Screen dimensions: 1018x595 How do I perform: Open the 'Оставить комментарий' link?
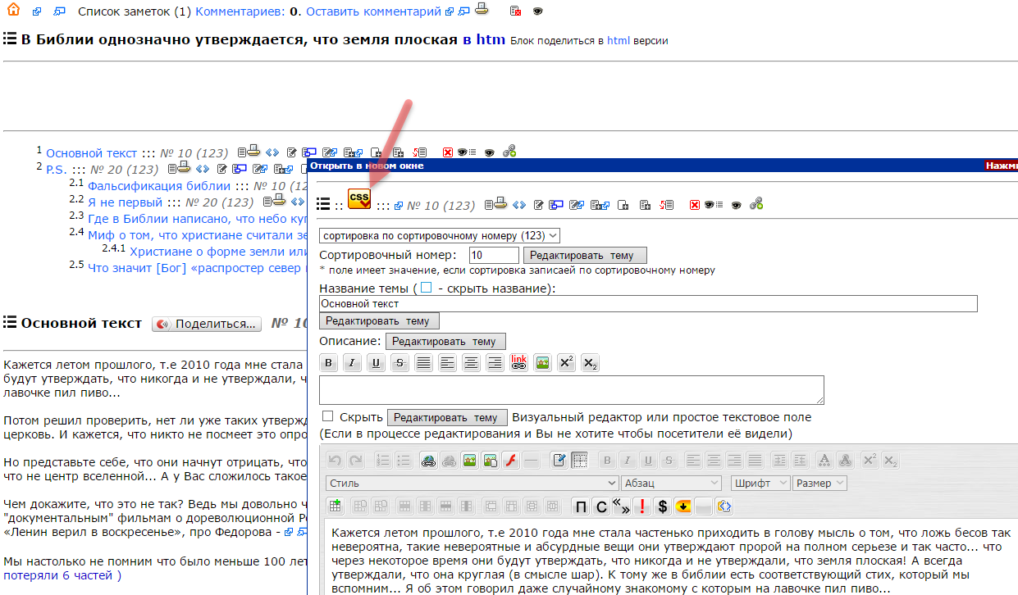click(x=374, y=11)
